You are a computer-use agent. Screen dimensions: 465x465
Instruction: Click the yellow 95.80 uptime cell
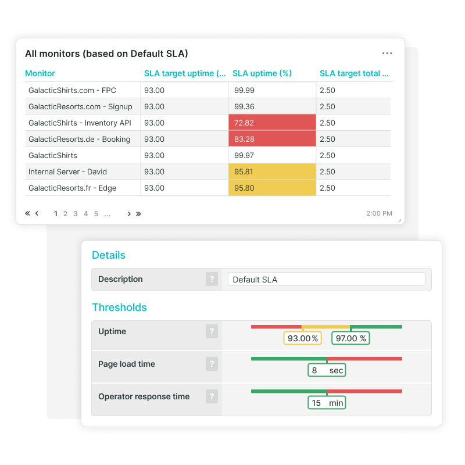(272, 188)
